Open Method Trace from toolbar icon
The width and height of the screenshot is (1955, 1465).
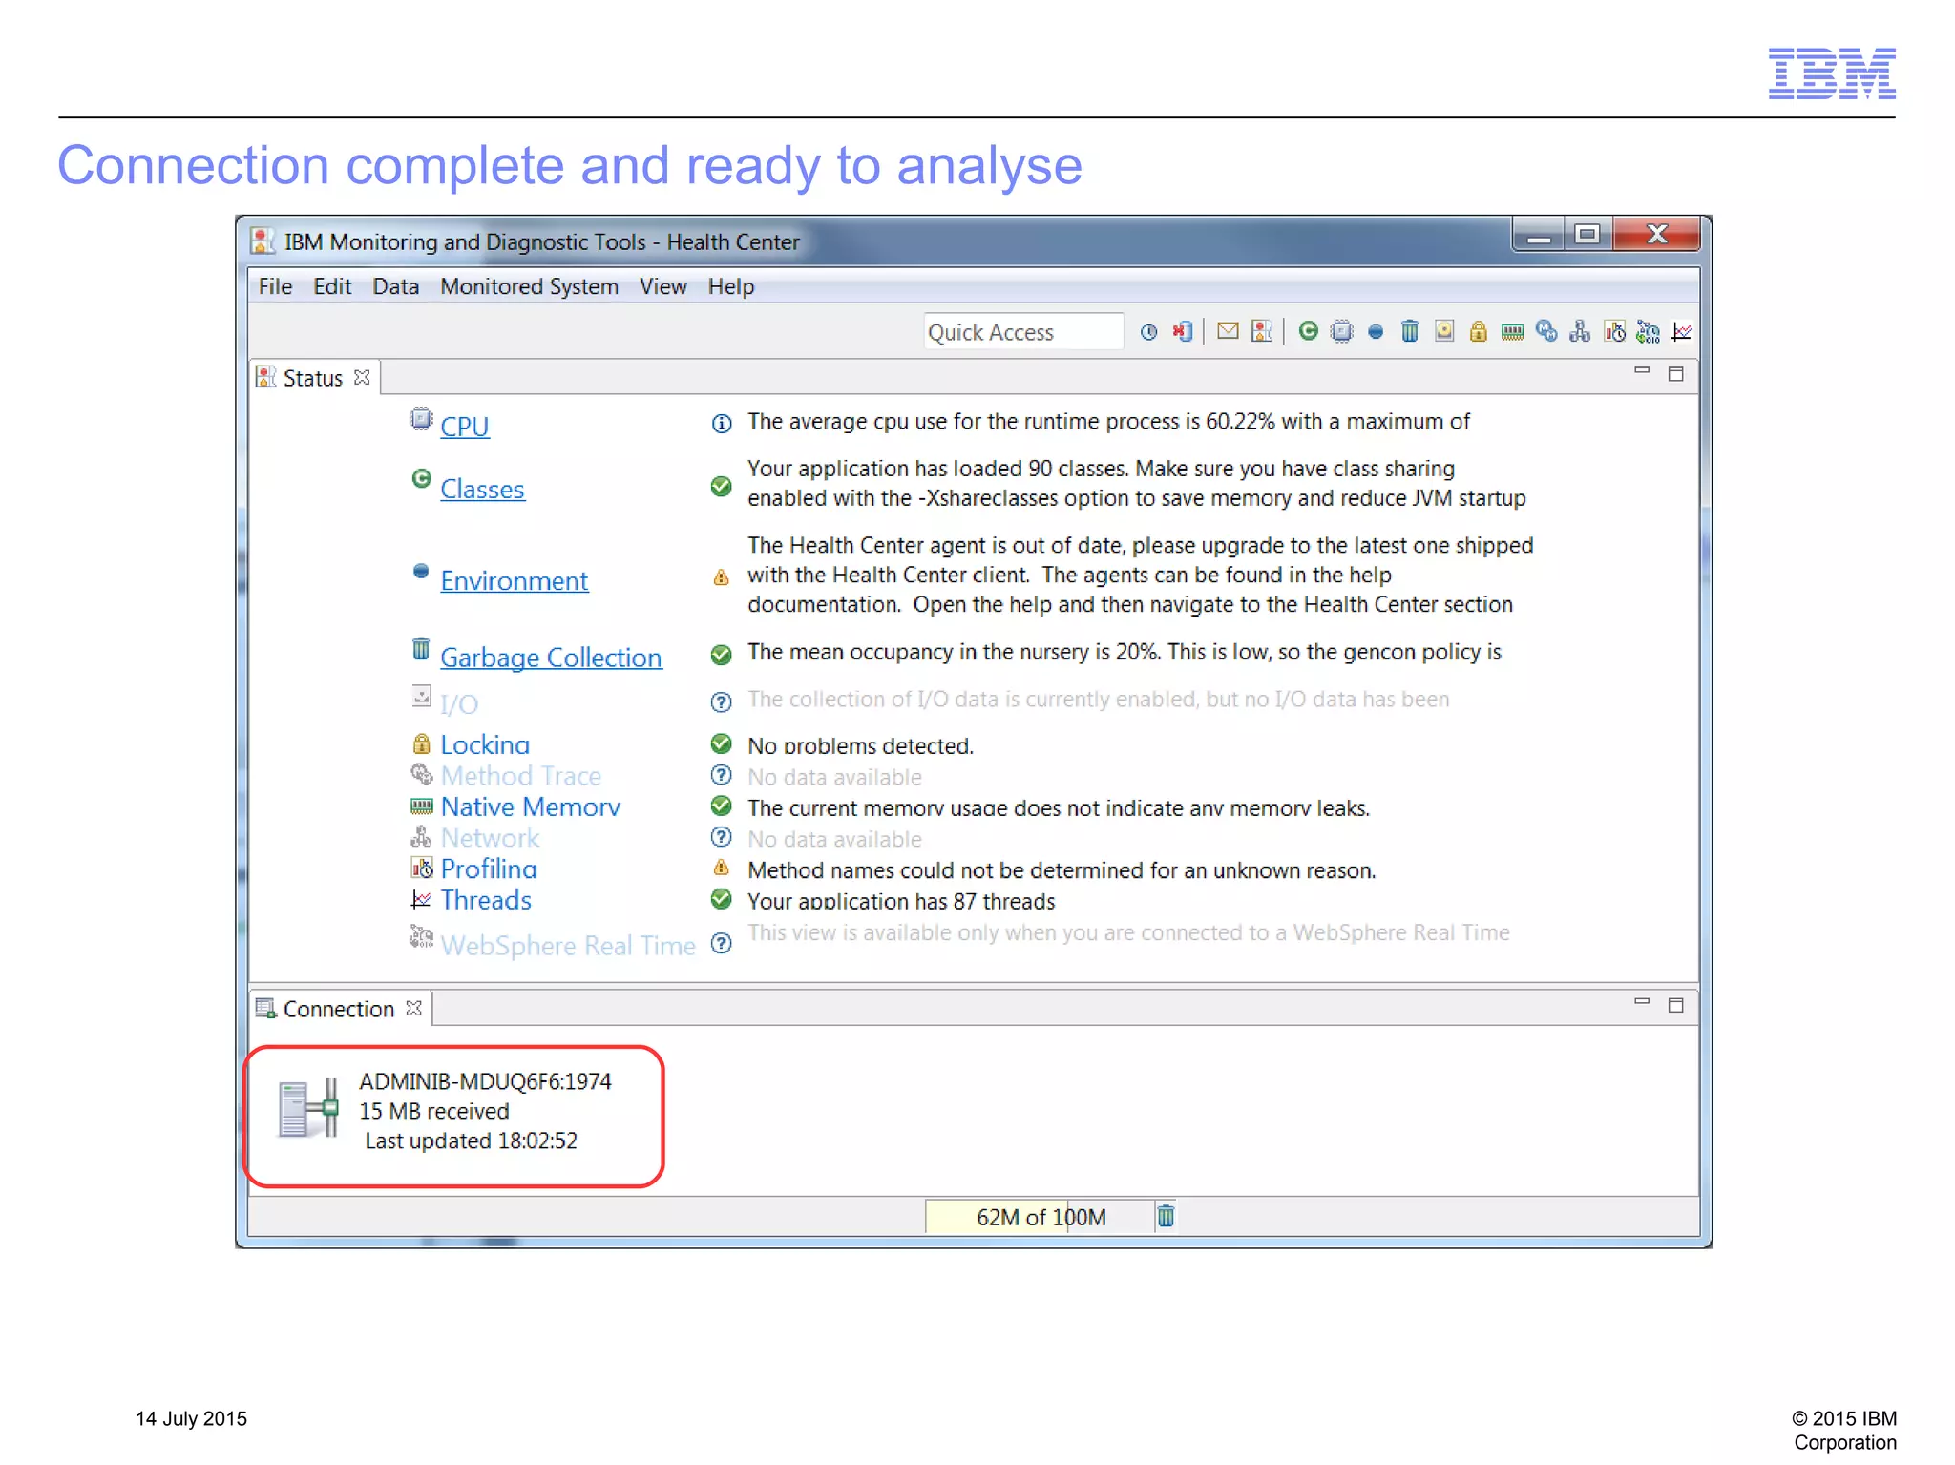click(x=1546, y=331)
